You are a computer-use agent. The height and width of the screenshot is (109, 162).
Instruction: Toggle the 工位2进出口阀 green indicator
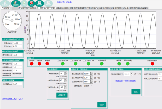point(76,64)
